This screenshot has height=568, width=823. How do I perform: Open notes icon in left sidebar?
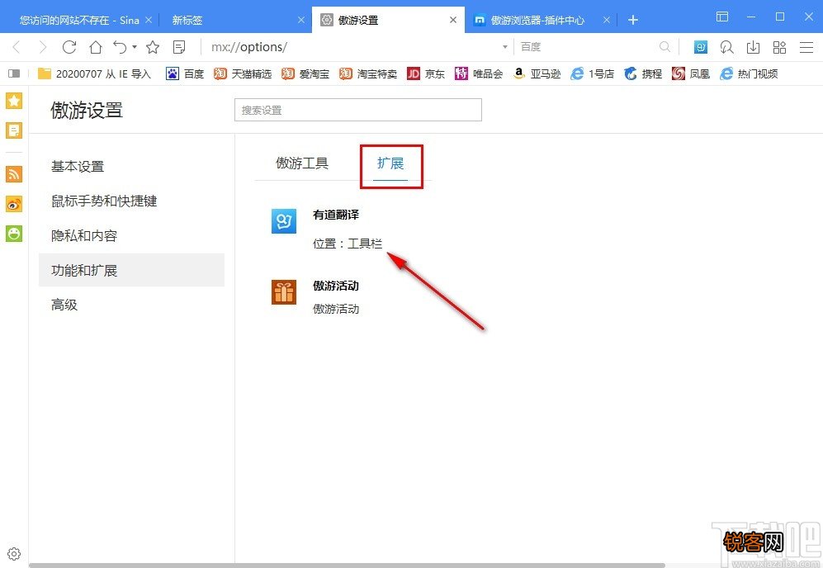(x=14, y=130)
